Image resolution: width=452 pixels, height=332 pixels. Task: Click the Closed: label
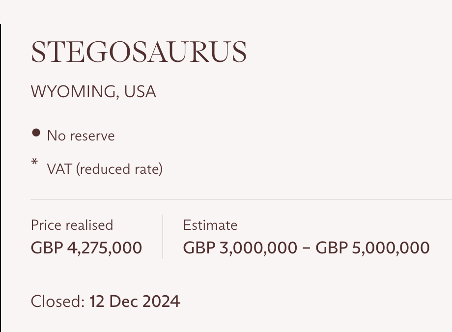coord(57,302)
